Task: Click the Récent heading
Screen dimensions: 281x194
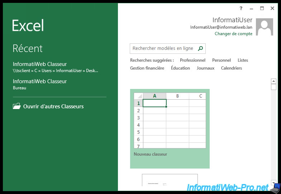Action: [x=28, y=48]
